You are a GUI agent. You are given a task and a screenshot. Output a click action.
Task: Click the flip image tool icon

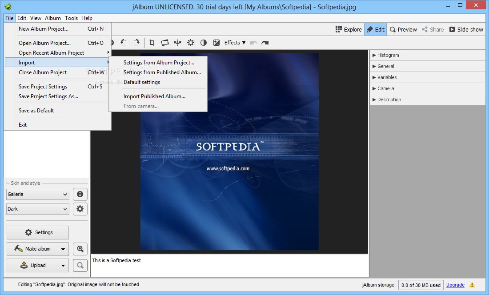point(177,43)
